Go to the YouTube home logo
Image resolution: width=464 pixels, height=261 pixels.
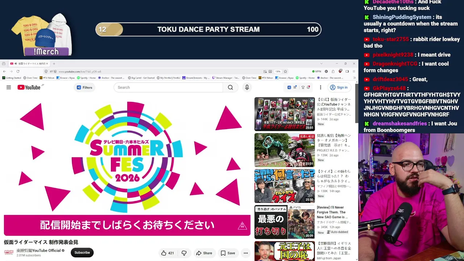click(29, 87)
